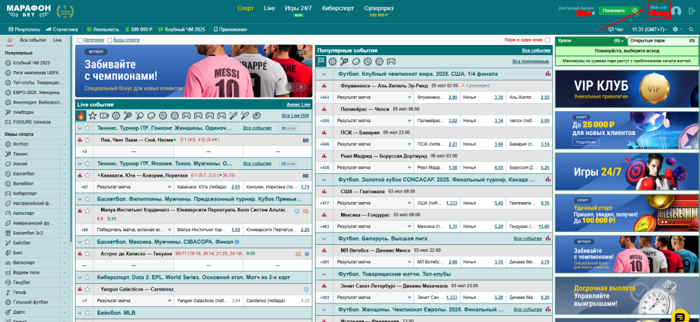Click the green Пополнить button
700x322 pixels.
[x=614, y=11]
